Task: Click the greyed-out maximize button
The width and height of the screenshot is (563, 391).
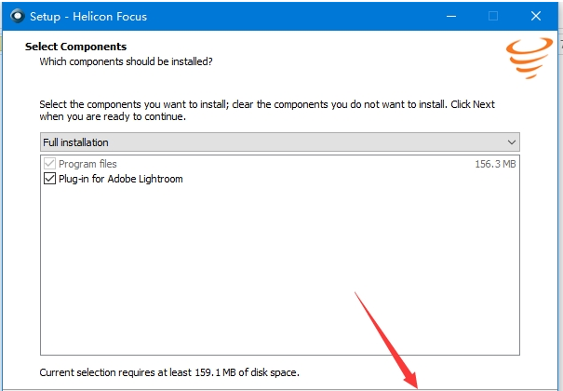Action: (493, 17)
